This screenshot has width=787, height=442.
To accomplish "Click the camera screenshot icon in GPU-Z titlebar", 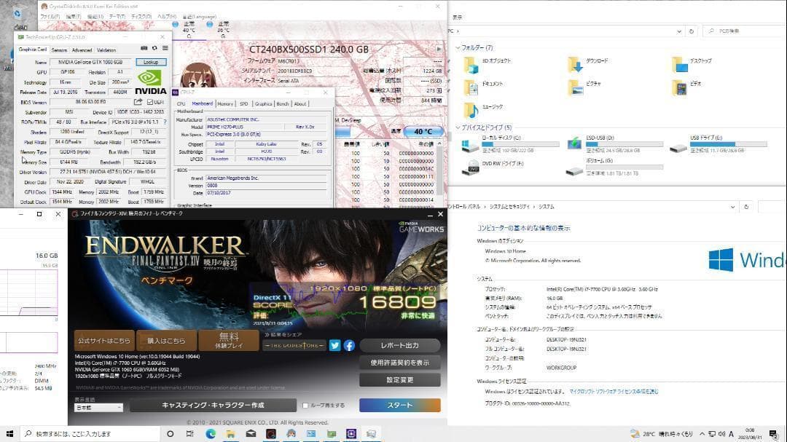I will tap(144, 47).
